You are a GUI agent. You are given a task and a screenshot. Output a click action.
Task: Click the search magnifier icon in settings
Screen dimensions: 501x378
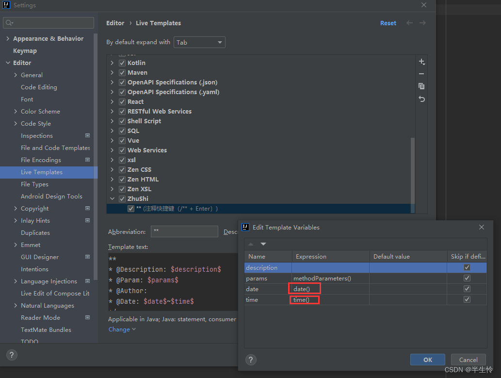[9, 23]
